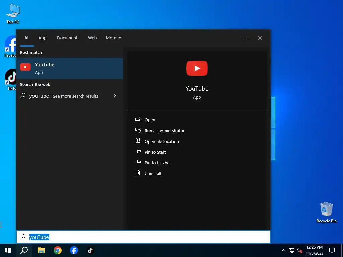Click the Uninstall trash can icon

[138, 173]
